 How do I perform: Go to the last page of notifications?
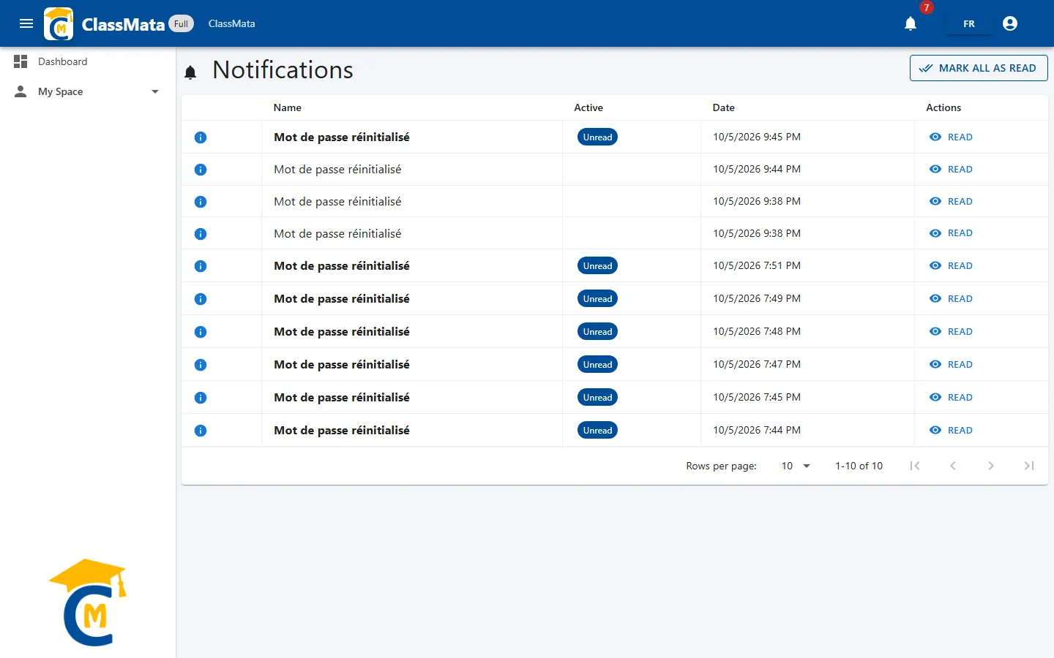[1029, 466]
